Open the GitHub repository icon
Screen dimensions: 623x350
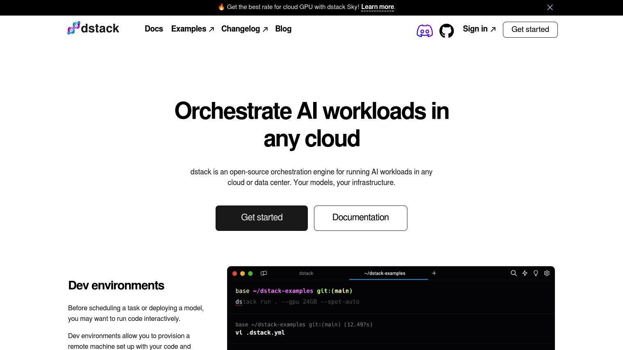446,31
